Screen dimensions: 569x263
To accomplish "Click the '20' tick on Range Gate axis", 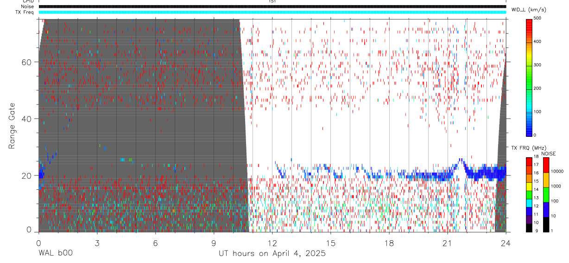I will [x=27, y=175].
